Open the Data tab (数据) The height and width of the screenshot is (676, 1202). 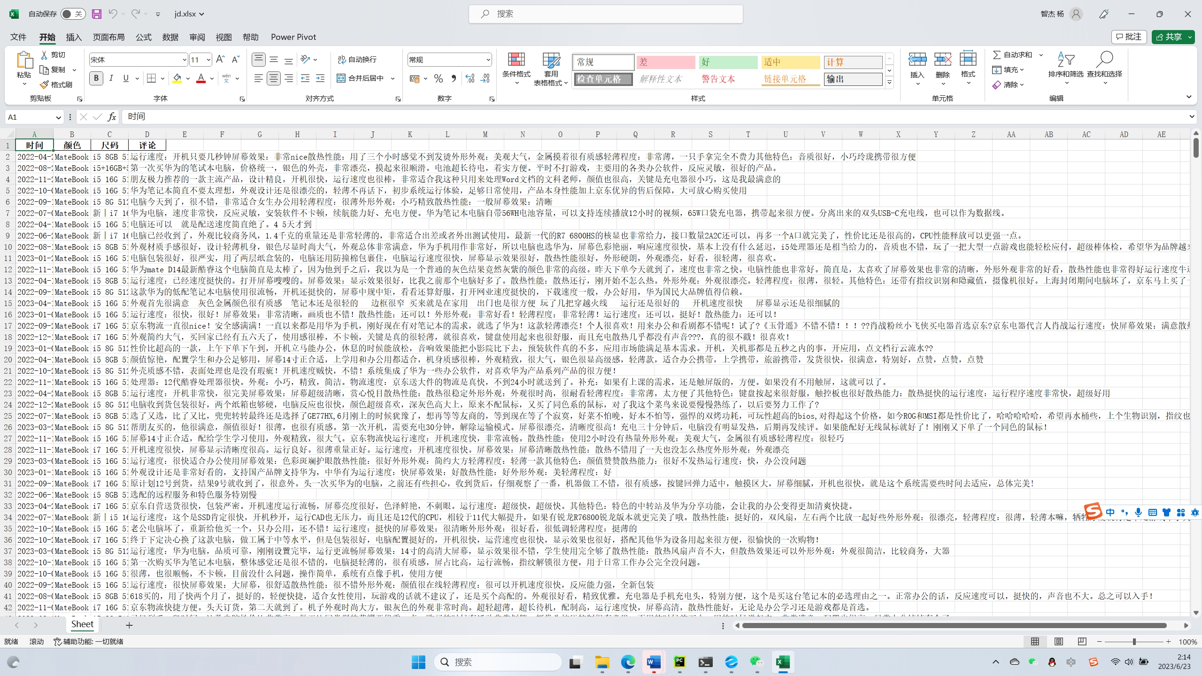[x=170, y=37]
